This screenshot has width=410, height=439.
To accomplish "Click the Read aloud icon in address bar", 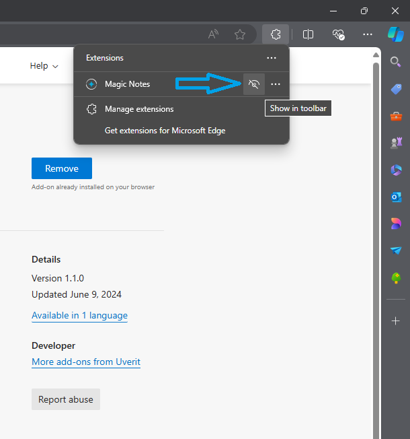I will [x=213, y=34].
